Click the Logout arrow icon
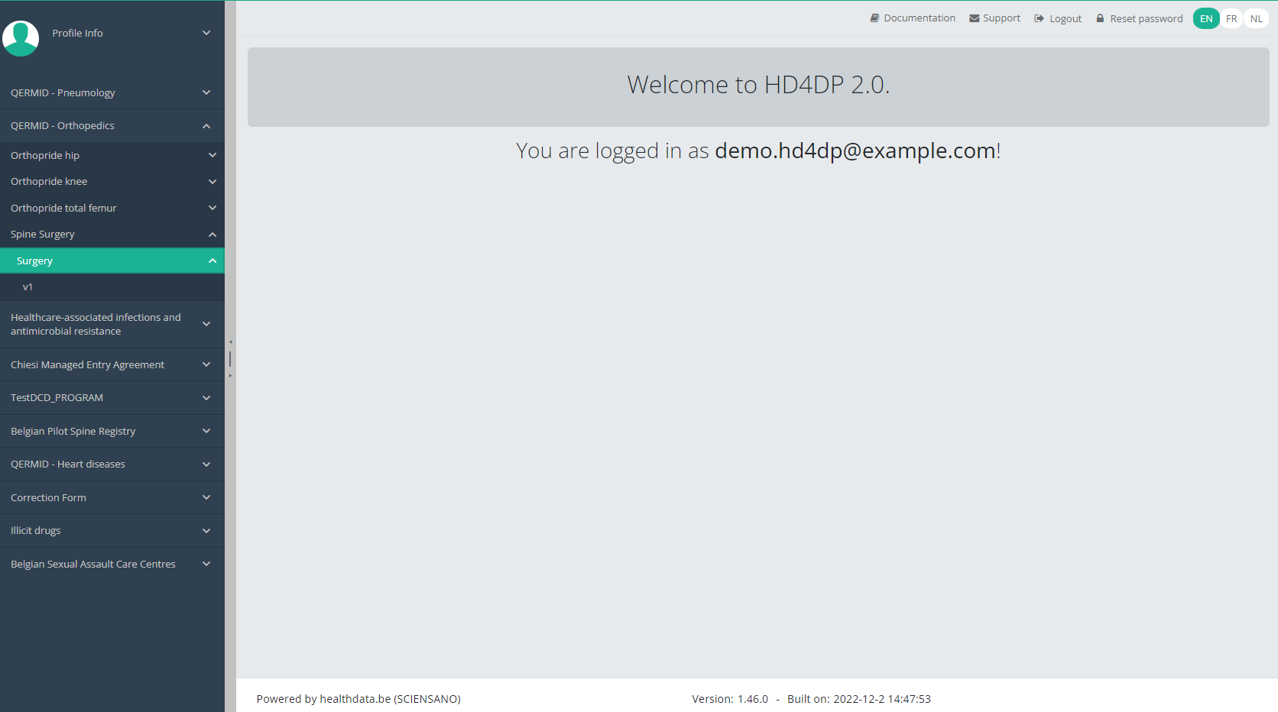 point(1039,18)
